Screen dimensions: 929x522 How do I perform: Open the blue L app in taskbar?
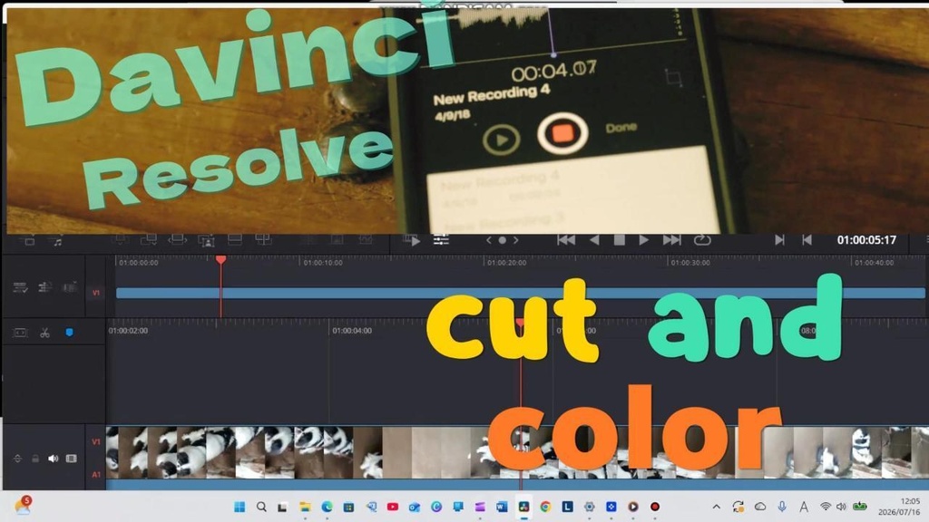pyautogui.click(x=568, y=507)
